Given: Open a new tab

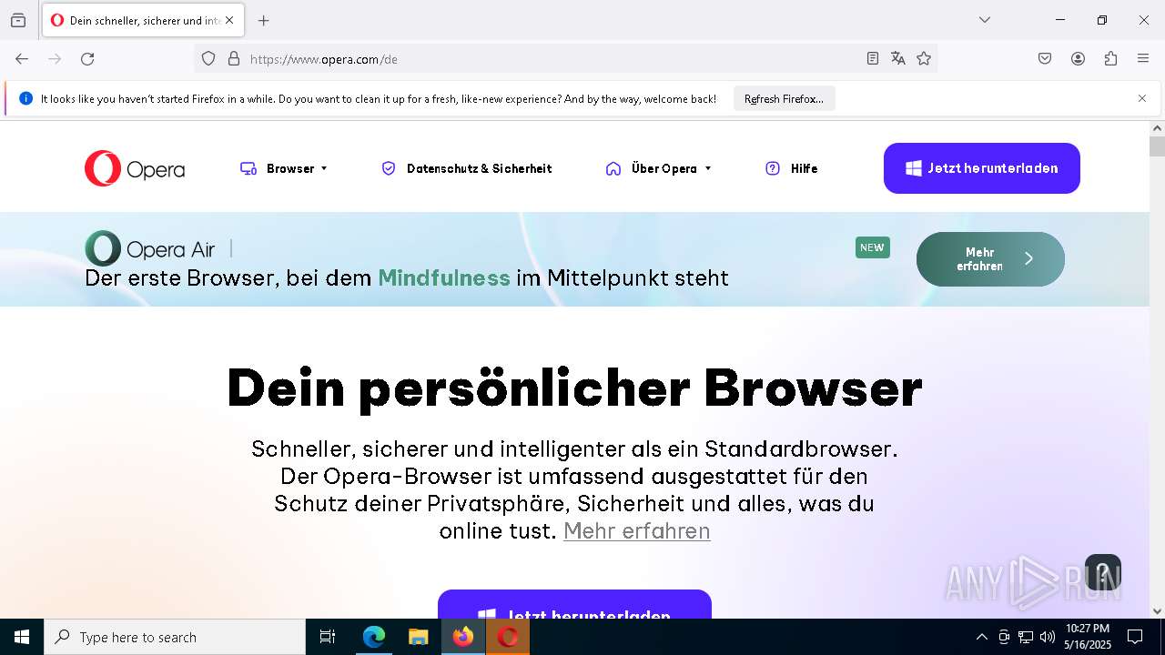Looking at the screenshot, I should [x=264, y=20].
